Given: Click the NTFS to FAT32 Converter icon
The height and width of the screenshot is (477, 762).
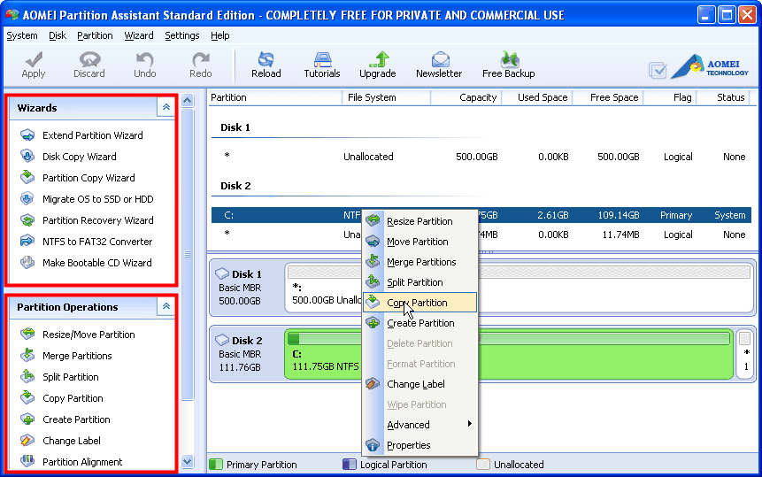Looking at the screenshot, I should click(x=27, y=241).
